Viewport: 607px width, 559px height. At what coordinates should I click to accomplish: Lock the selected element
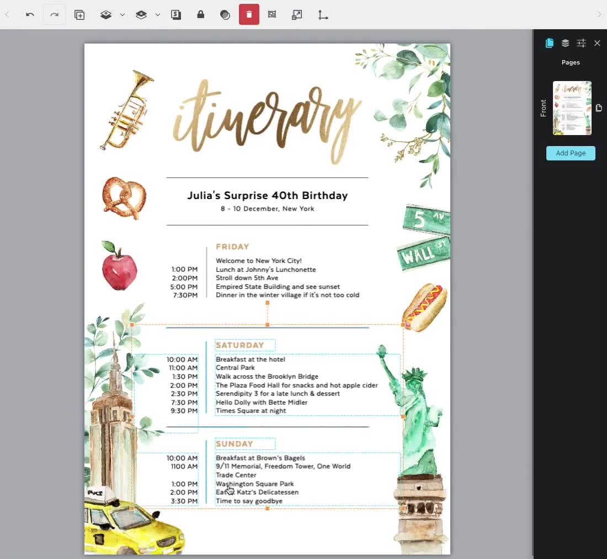click(201, 14)
